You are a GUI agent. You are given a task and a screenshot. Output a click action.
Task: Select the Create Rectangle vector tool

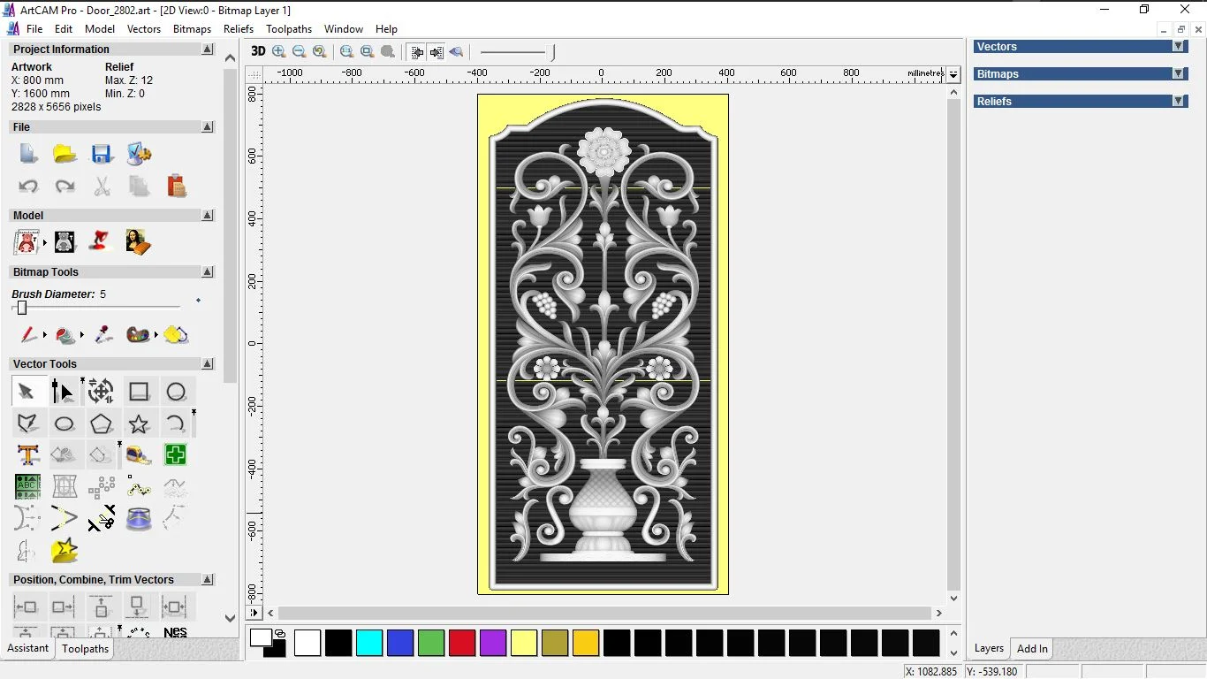pyautogui.click(x=139, y=392)
